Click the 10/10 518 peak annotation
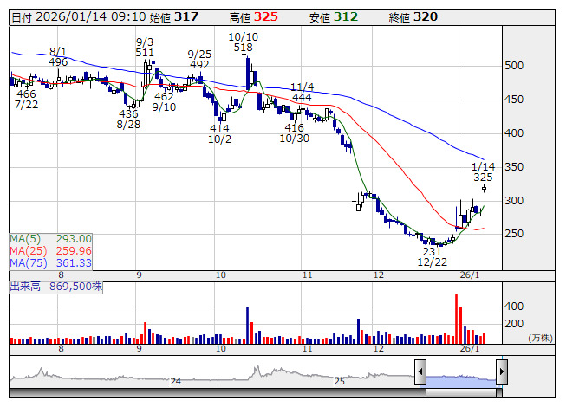 coord(244,42)
